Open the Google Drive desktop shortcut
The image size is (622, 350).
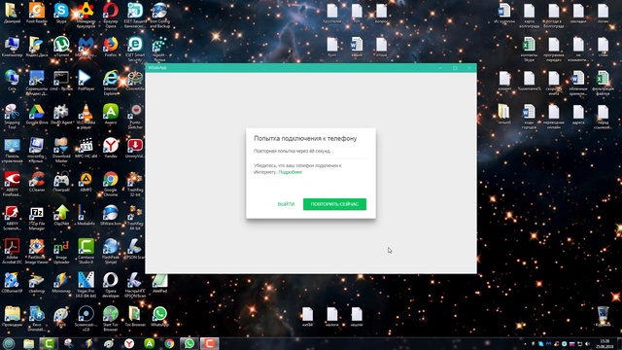(x=37, y=115)
